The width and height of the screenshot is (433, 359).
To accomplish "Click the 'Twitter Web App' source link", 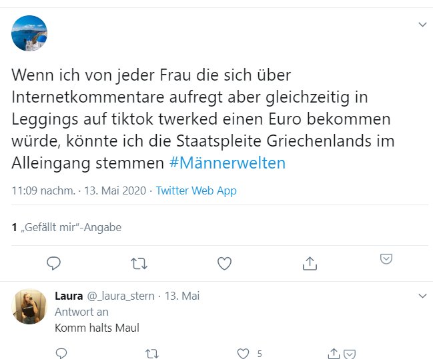I will point(196,191).
